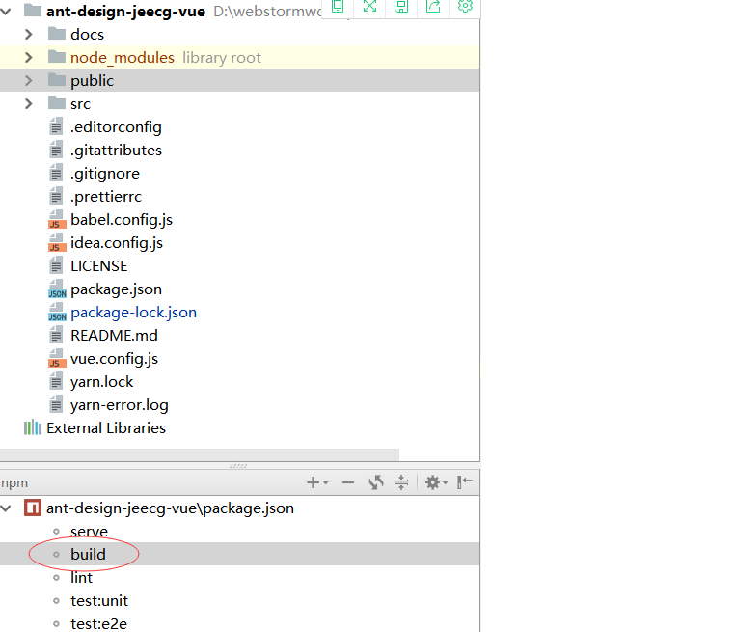
Task: Select babel.config.js in the tree
Action: [x=122, y=220]
